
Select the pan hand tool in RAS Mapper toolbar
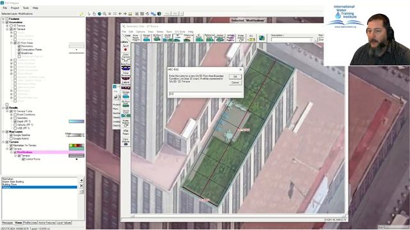coord(94,13)
